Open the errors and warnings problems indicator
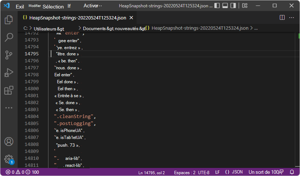The width and height of the screenshot is (300, 176). [x=15, y=172]
